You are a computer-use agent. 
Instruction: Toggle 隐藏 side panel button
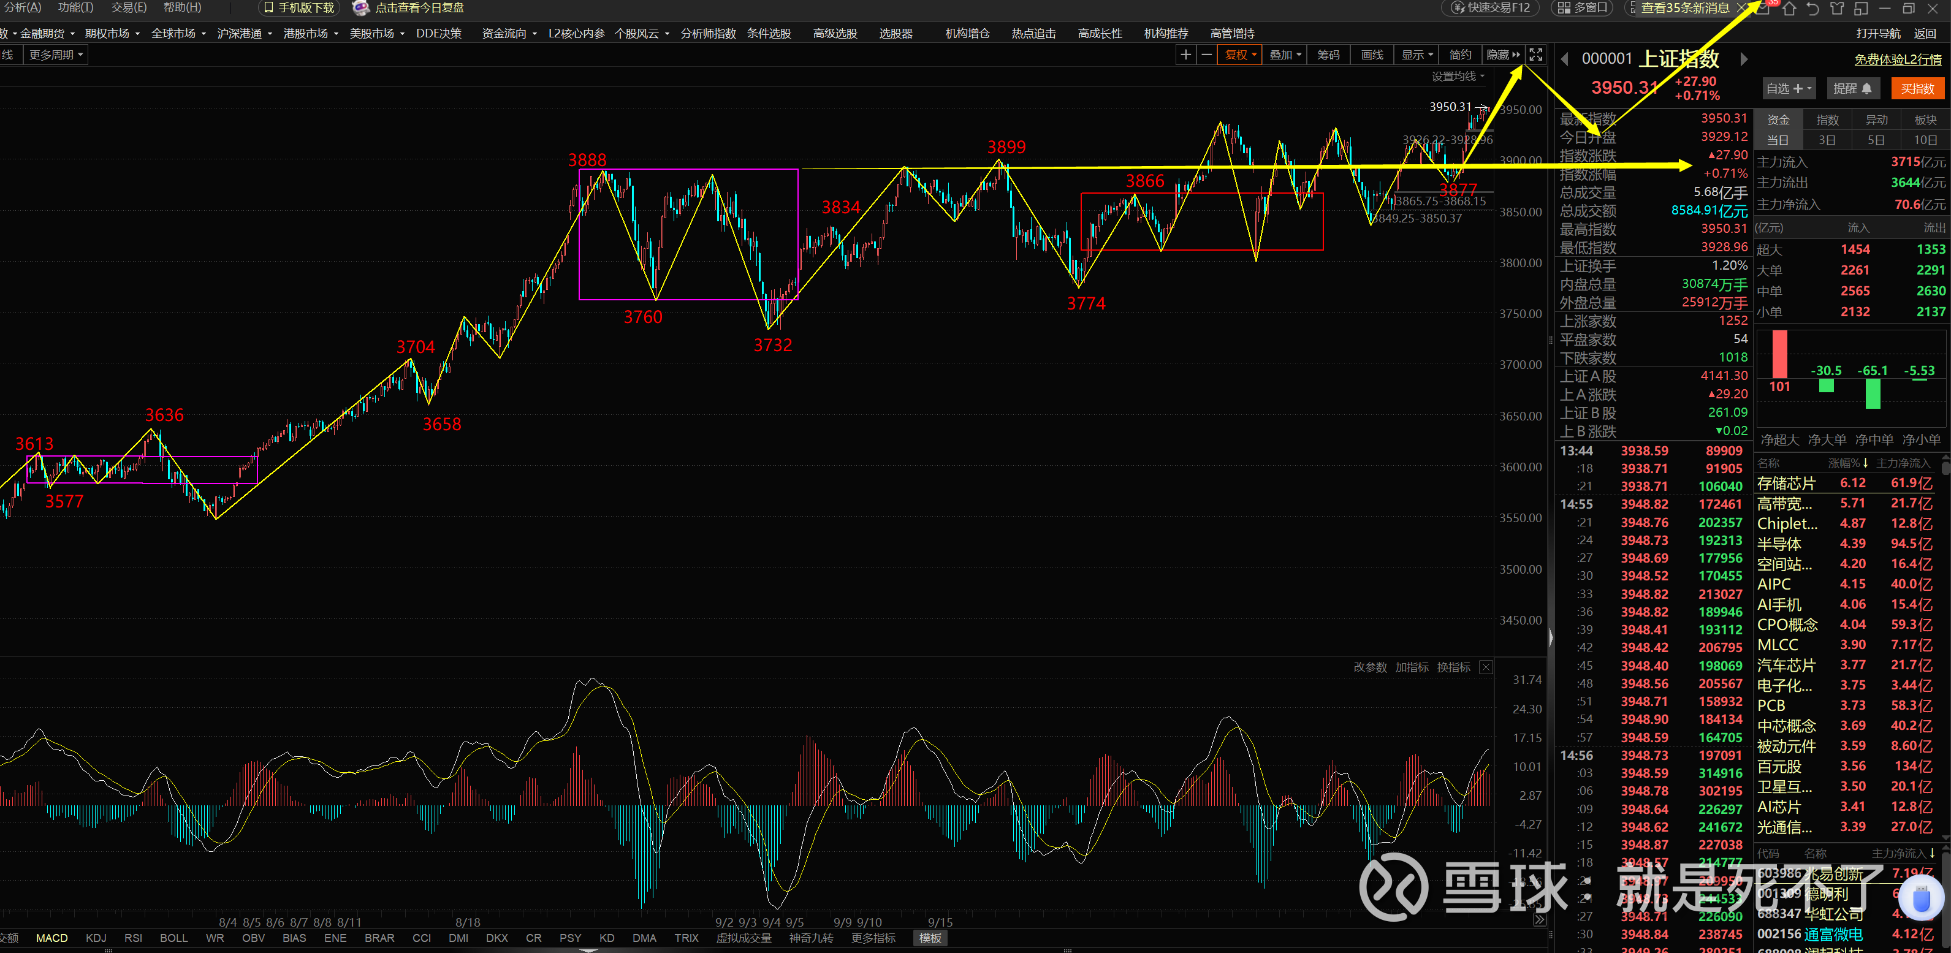coord(1503,55)
